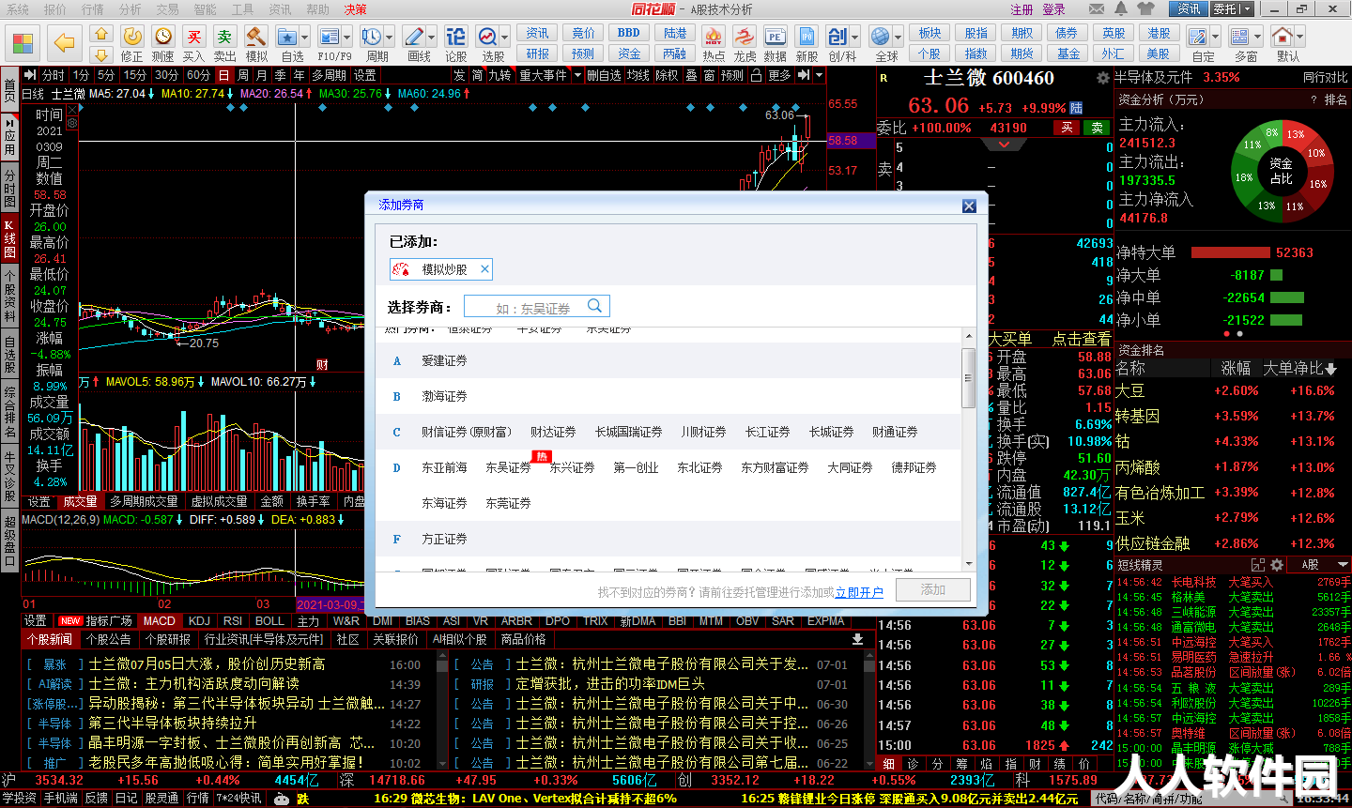Run the 测速 speed test icon
This screenshot has height=808, width=1352.
click(163, 36)
